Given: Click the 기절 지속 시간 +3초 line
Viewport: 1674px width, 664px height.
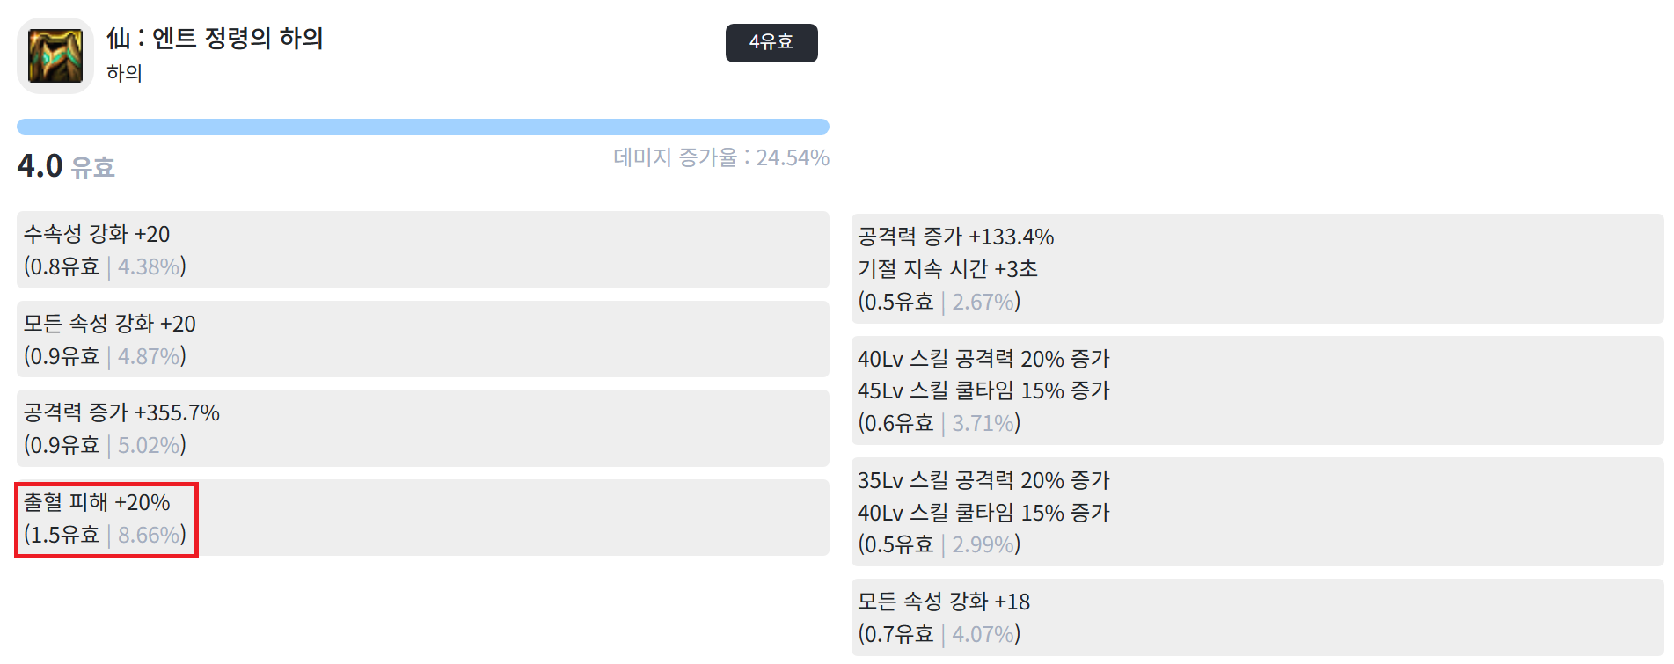Looking at the screenshot, I should 947,269.
